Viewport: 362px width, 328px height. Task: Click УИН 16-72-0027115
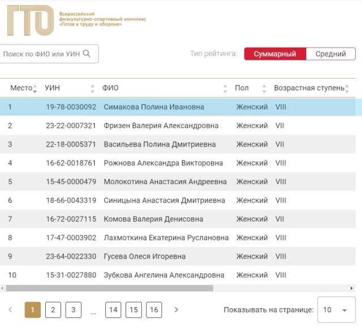point(71,219)
